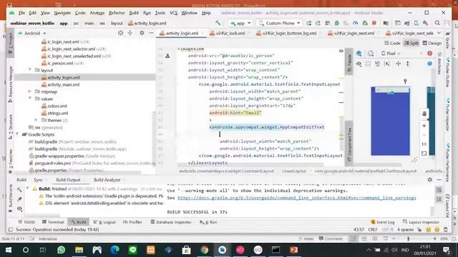Toggle view options eye in design toolbar
The image size is (458, 257).
tap(359, 64)
